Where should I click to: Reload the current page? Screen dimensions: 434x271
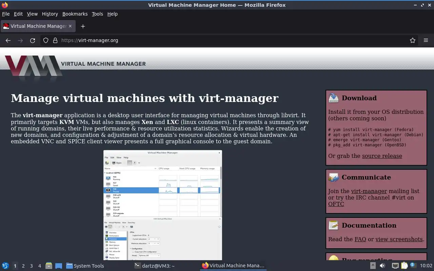pyautogui.click(x=33, y=40)
